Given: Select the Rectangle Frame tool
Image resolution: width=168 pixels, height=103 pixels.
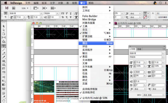Looking at the screenshot, I should [4, 61].
